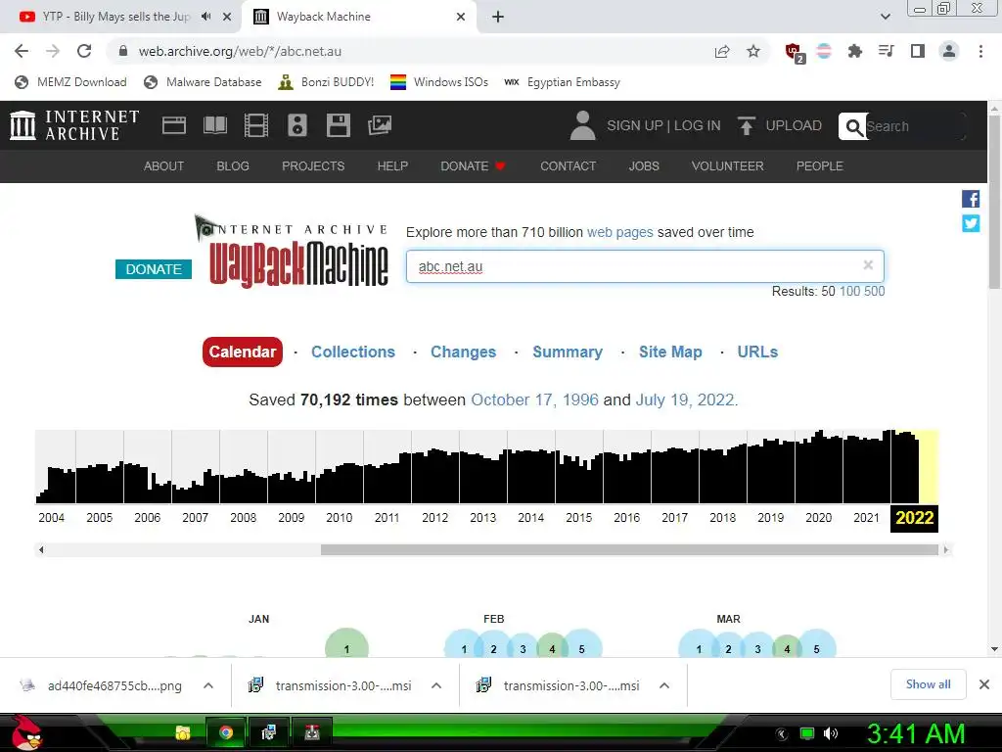Switch to the Summary view

pyautogui.click(x=568, y=352)
